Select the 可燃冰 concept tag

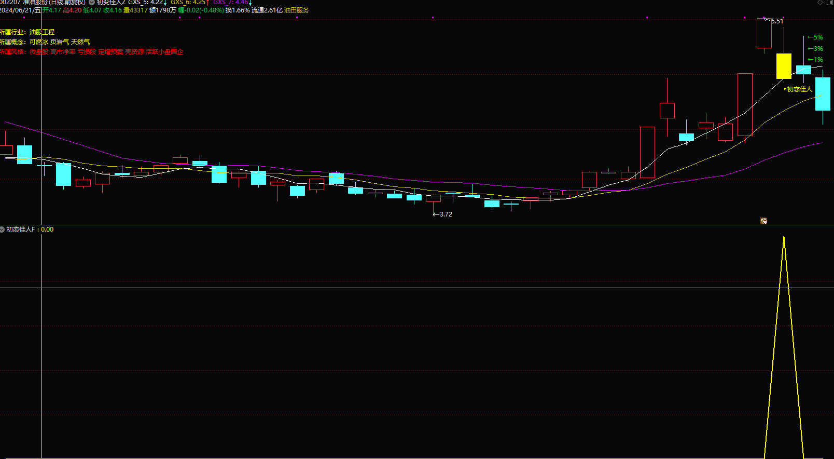point(39,42)
